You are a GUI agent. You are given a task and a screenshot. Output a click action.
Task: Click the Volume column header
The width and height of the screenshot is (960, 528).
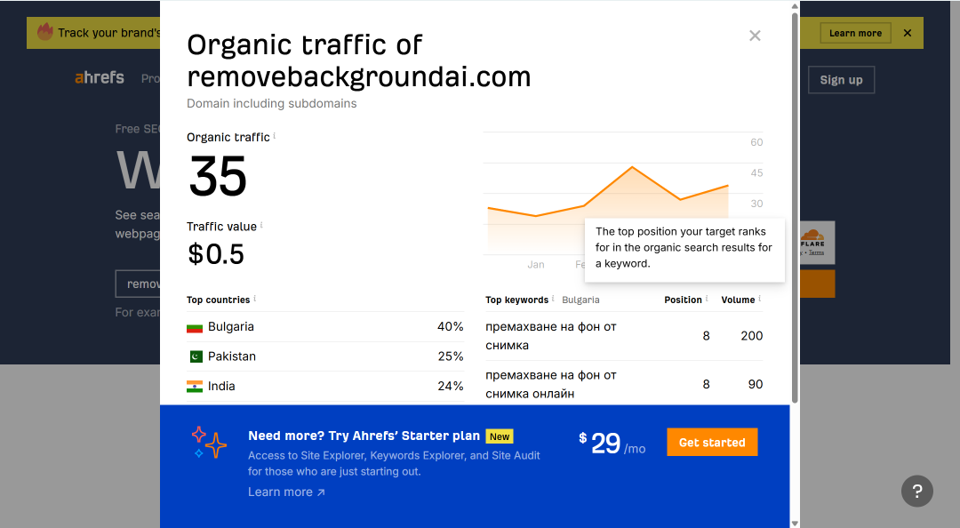(x=738, y=300)
